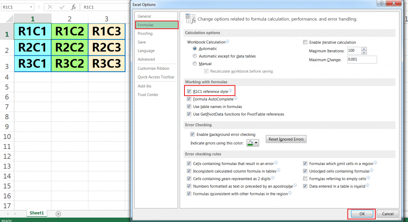Open the Proofing options category

156,33
